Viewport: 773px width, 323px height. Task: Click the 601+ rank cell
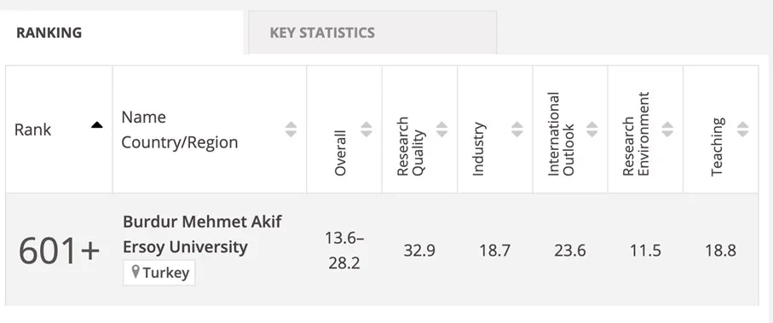[59, 250]
